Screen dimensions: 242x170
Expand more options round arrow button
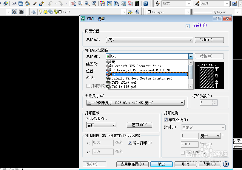[x=226, y=164]
